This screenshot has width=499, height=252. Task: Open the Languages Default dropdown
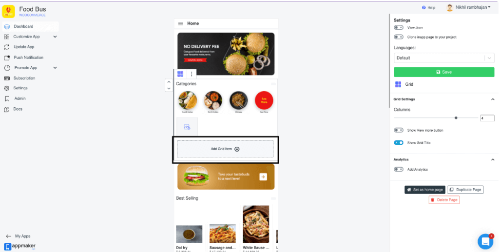[444, 58]
